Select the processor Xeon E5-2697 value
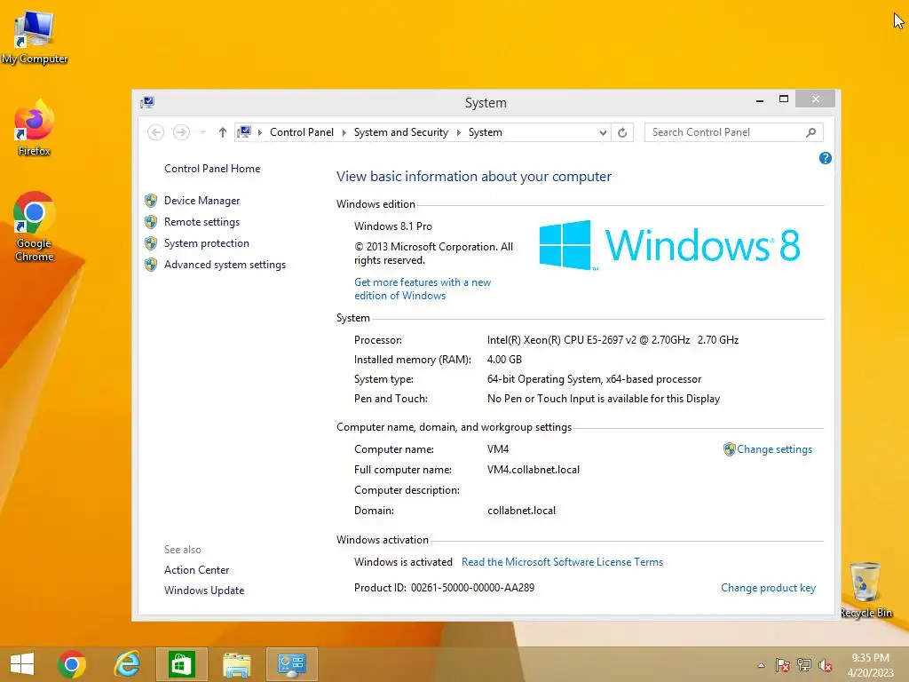This screenshot has width=909, height=682. pos(613,340)
